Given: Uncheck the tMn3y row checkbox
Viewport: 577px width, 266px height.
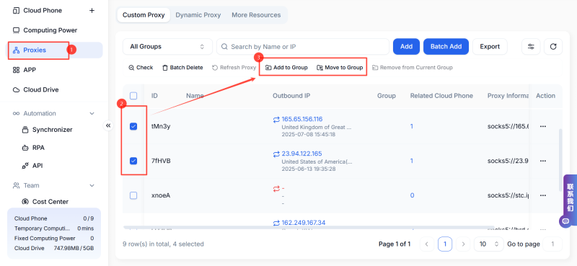Looking at the screenshot, I should click(133, 126).
